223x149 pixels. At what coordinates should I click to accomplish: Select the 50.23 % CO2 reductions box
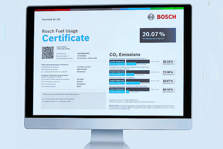168,63
